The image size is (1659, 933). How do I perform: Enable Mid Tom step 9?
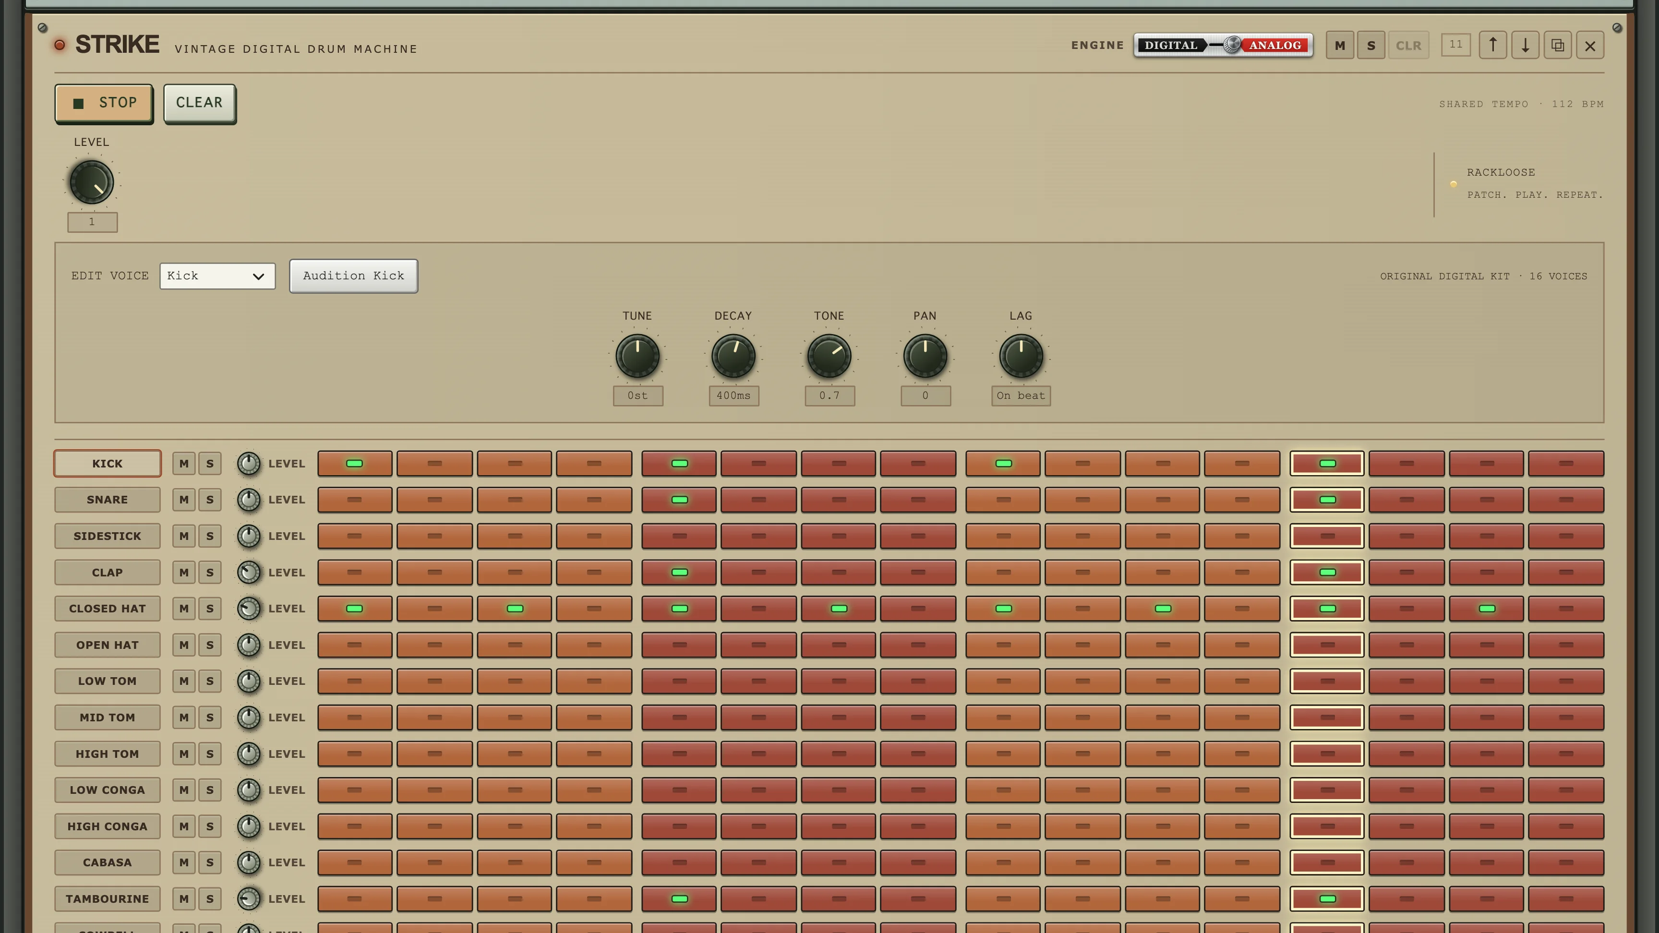tap(1003, 718)
